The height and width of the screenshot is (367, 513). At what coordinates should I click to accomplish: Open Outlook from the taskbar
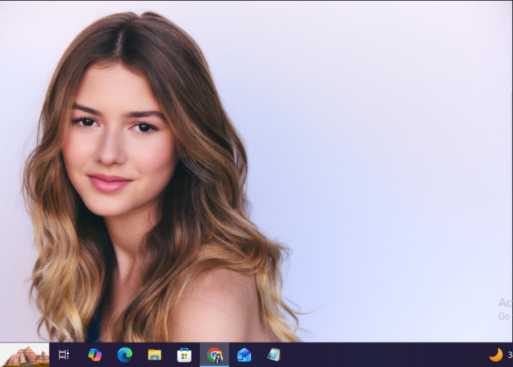pyautogui.click(x=244, y=355)
